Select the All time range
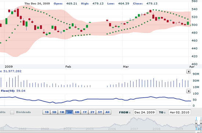The image size is (202, 133). [108, 112]
